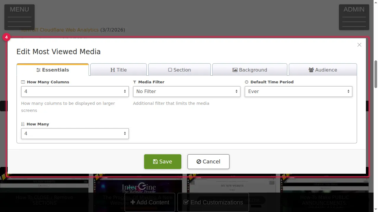Select the Section tab

pyautogui.click(x=180, y=70)
